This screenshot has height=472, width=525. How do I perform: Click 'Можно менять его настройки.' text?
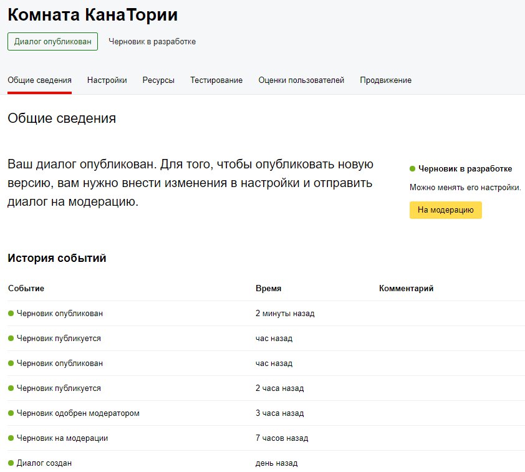pyautogui.click(x=465, y=188)
